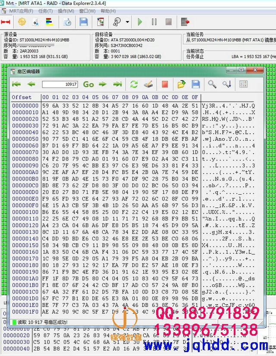Click the magnifier search icon
Image resolution: width=276 pixels, height=356 pixels.
pyautogui.click(x=212, y=84)
